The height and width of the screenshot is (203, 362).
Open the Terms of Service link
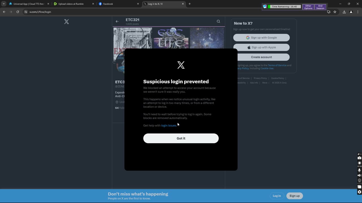pyautogui.click(x=277, y=65)
